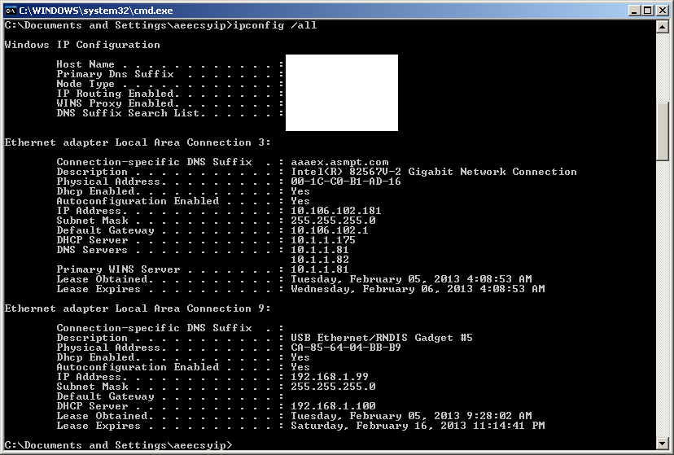The height and width of the screenshot is (455, 674).
Task: Click the 'USB Ethernet/RNDIS Gadget #5' description
Action: coord(382,338)
